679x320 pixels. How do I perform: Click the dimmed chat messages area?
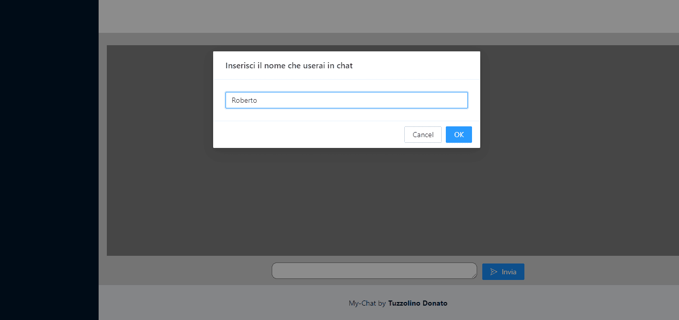390,205
